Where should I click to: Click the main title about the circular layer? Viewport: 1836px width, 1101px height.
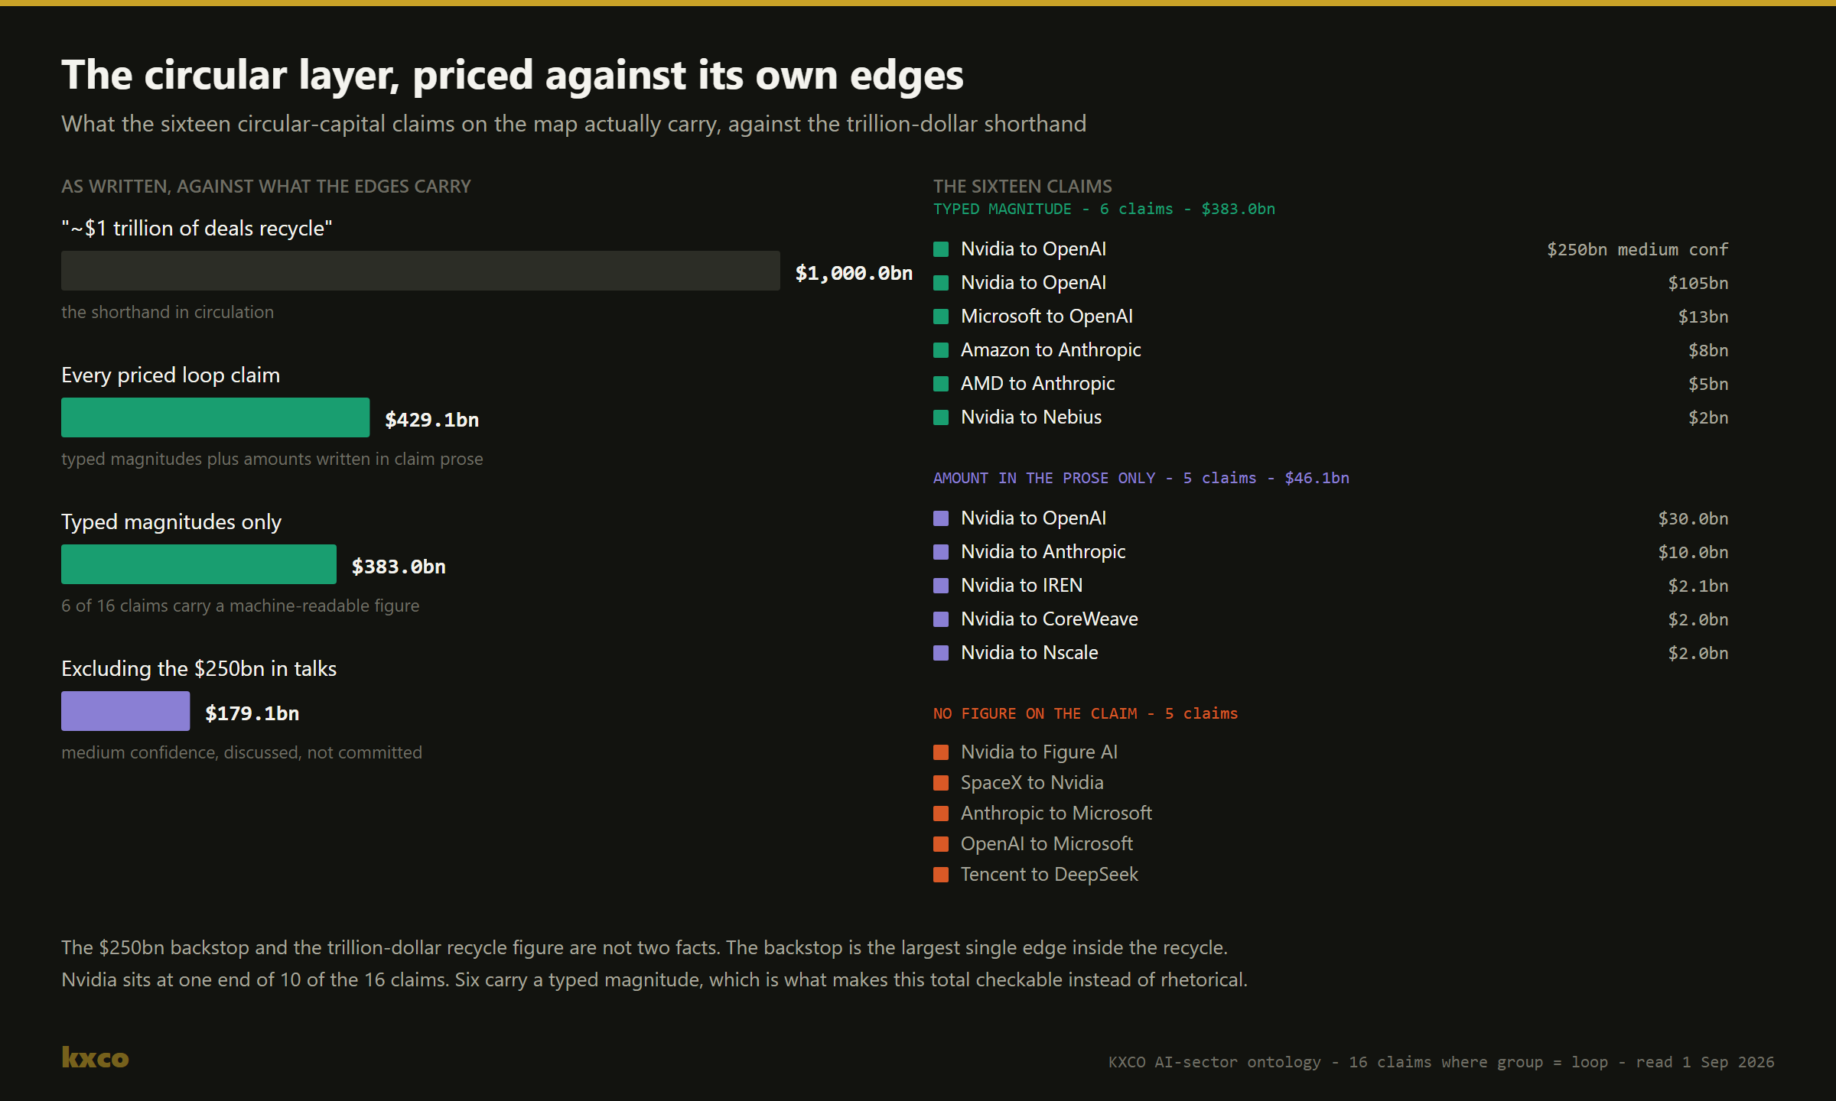pyautogui.click(x=512, y=76)
